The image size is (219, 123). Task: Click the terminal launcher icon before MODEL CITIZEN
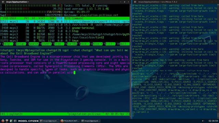click(15, 121)
